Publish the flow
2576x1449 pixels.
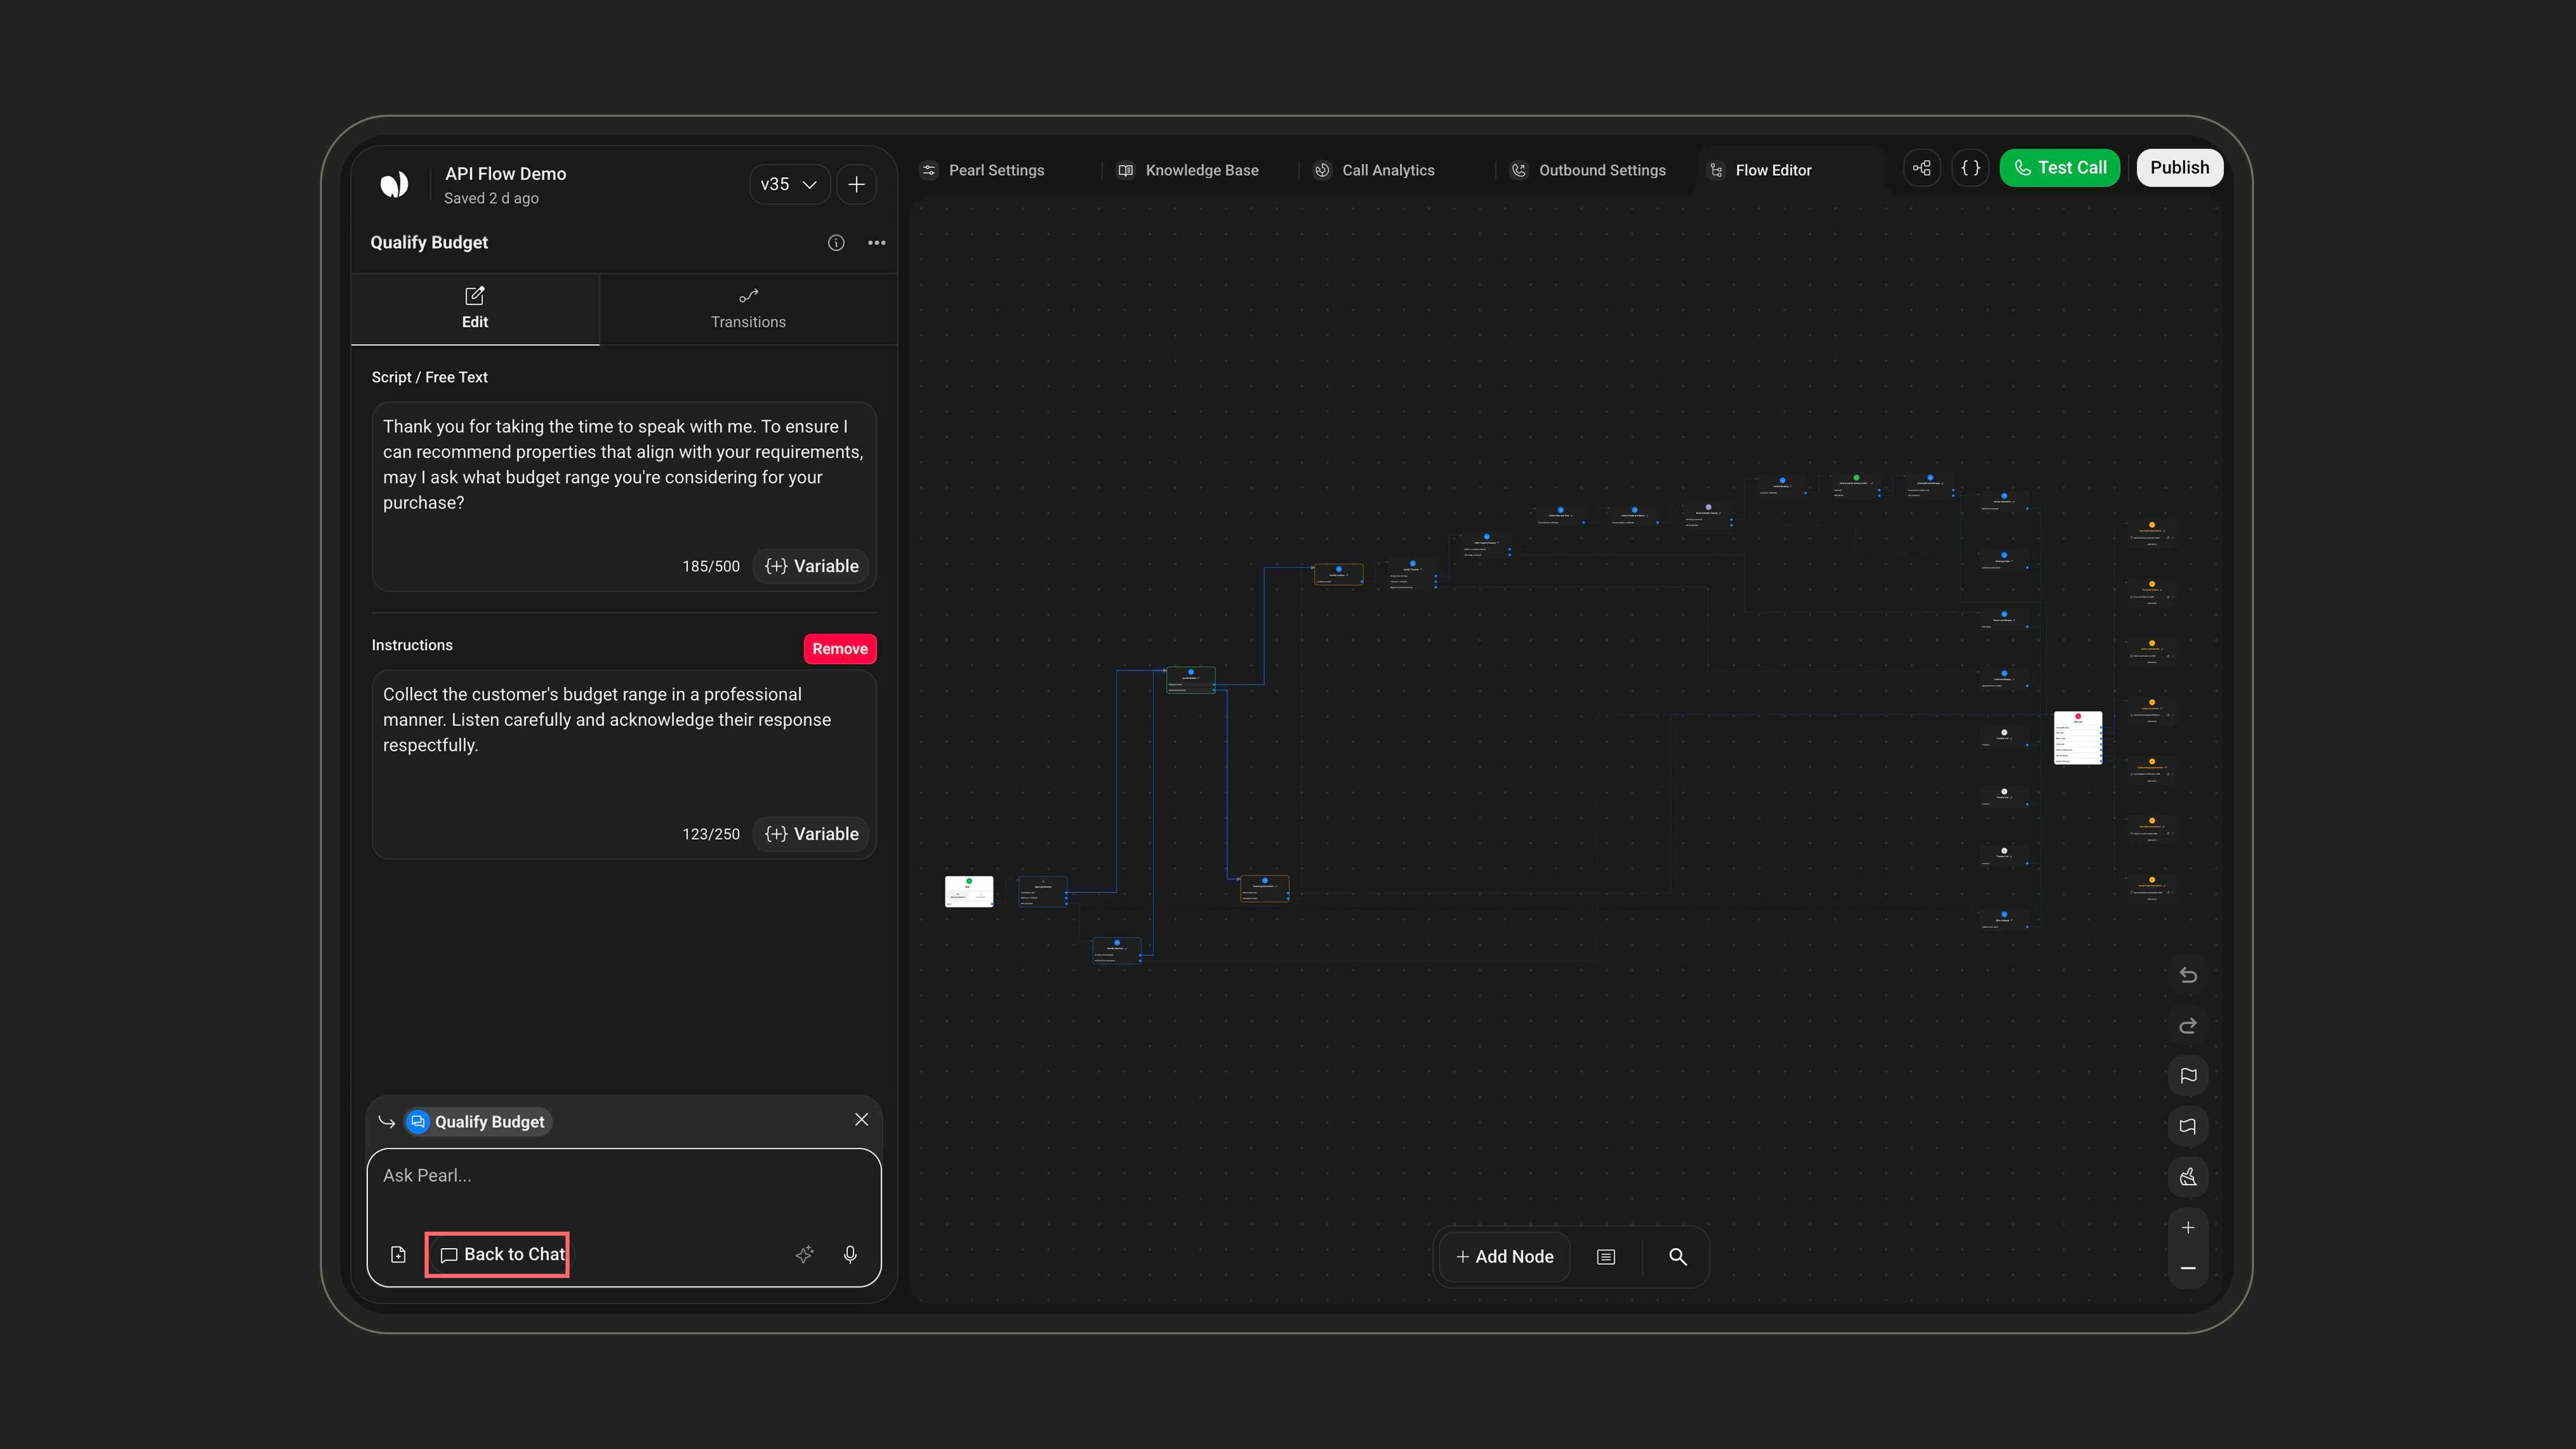pyautogui.click(x=2180, y=168)
